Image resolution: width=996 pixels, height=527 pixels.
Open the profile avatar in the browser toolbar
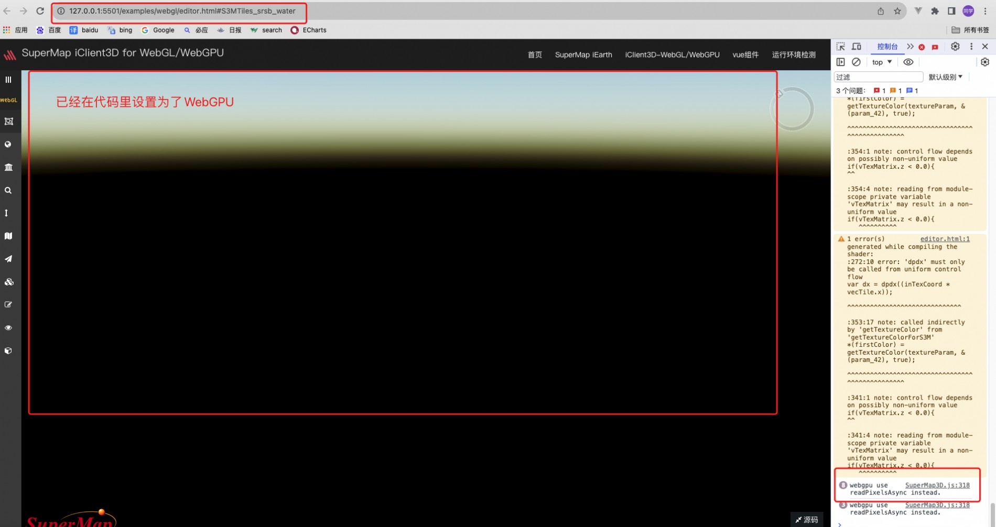(968, 11)
